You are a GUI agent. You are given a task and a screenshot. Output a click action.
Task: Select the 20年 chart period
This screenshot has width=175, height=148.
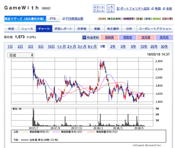154,46
